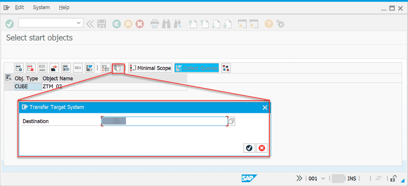The height and width of the screenshot is (186, 408).
Task: Click the Delete Row icon in table toolbar
Action: pyautogui.click(x=31, y=68)
